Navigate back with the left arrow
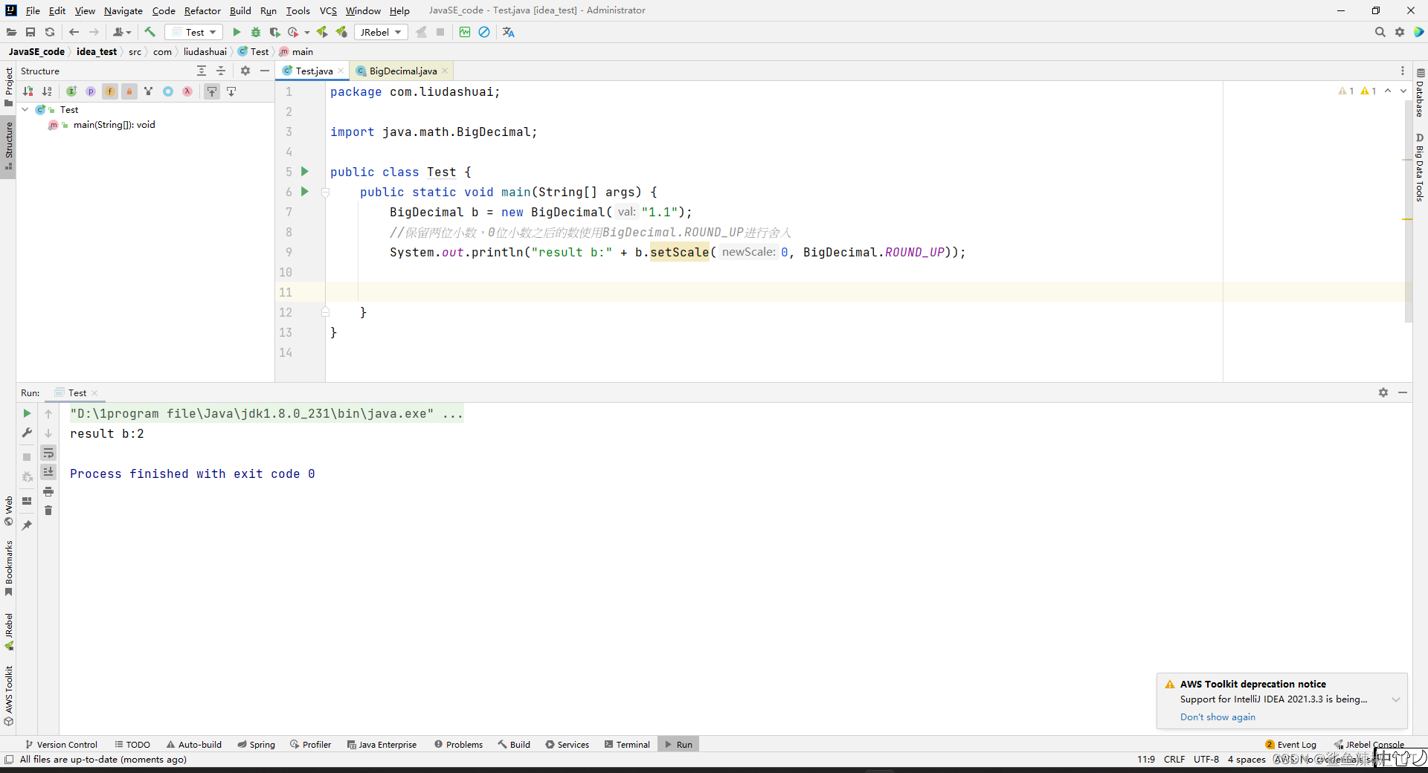Screen dimensions: 1428x773 pos(74,32)
